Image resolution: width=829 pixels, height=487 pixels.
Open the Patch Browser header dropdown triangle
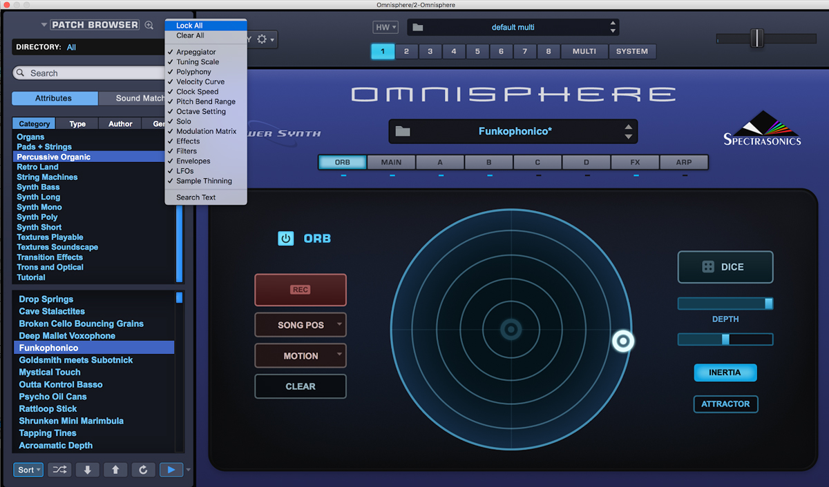coord(44,25)
